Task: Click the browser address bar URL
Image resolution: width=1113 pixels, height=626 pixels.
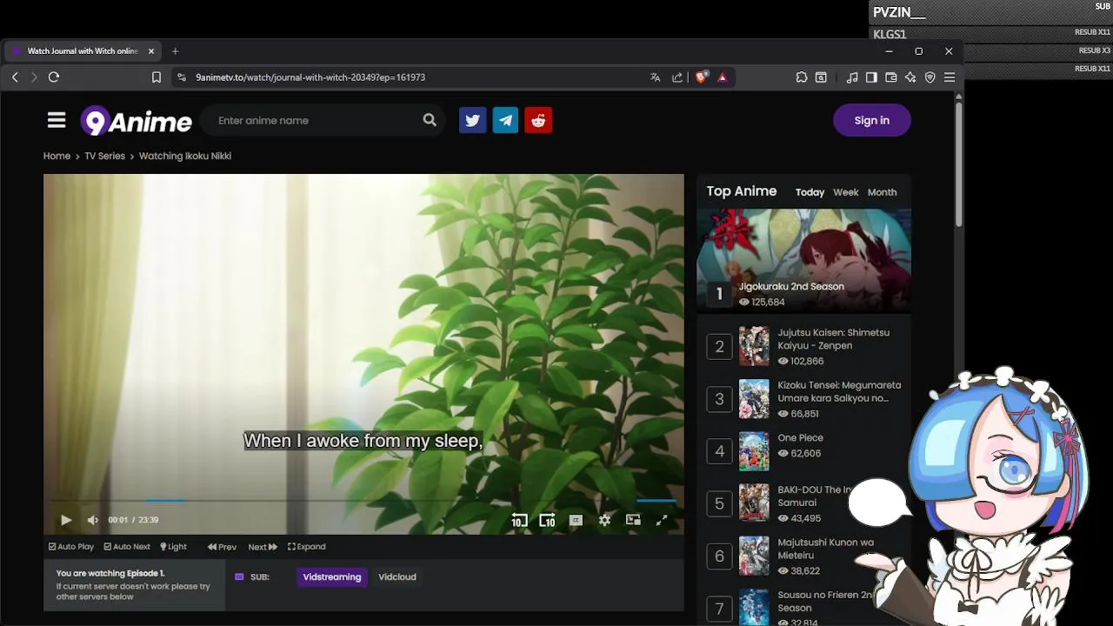Action: [310, 77]
